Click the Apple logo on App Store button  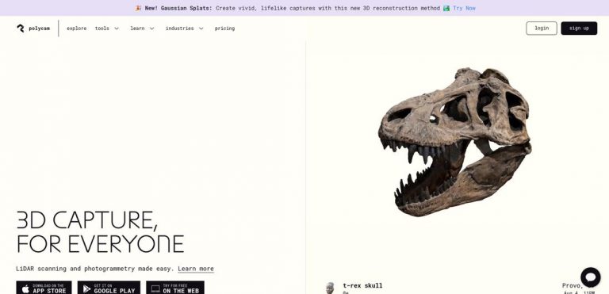[25, 288]
